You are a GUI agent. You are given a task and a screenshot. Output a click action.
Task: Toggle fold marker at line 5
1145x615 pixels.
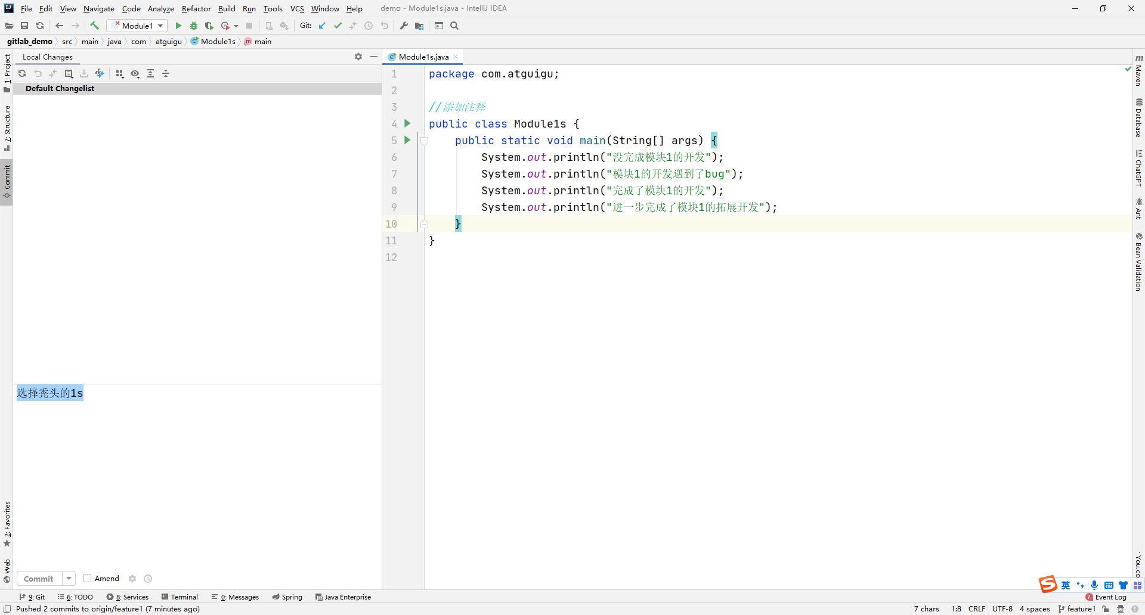coord(425,141)
